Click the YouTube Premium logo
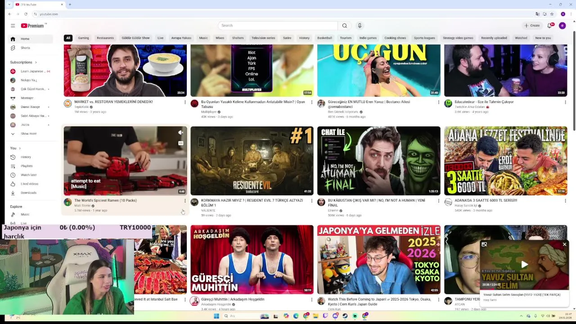Screen dimensions: 576x324 [x=32, y=26]
